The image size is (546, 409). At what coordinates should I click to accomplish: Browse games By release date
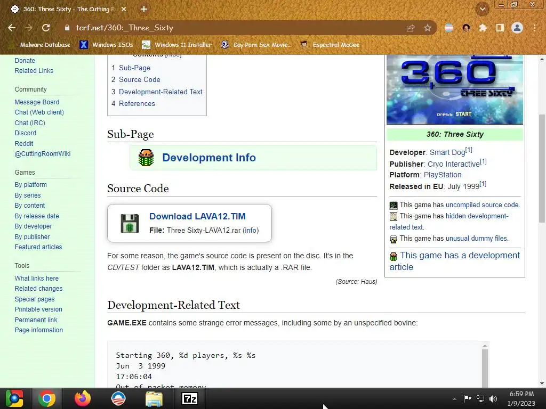37,216
